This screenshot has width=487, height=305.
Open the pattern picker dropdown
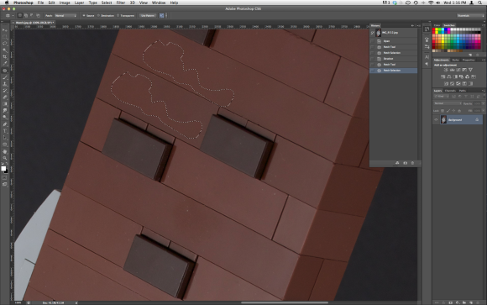(x=166, y=16)
